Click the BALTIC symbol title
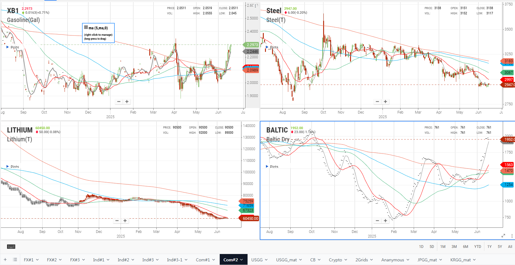515x265 pixels. coord(277,130)
